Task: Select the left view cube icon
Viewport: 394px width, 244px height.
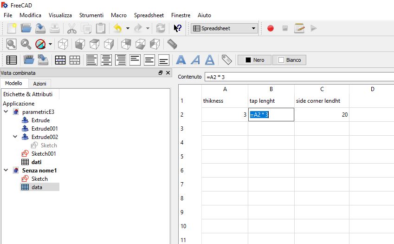Action: coord(155,44)
